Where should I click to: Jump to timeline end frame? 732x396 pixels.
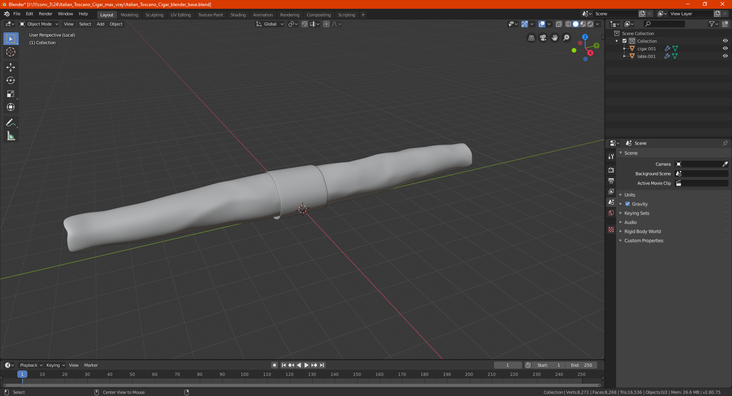[322, 365]
